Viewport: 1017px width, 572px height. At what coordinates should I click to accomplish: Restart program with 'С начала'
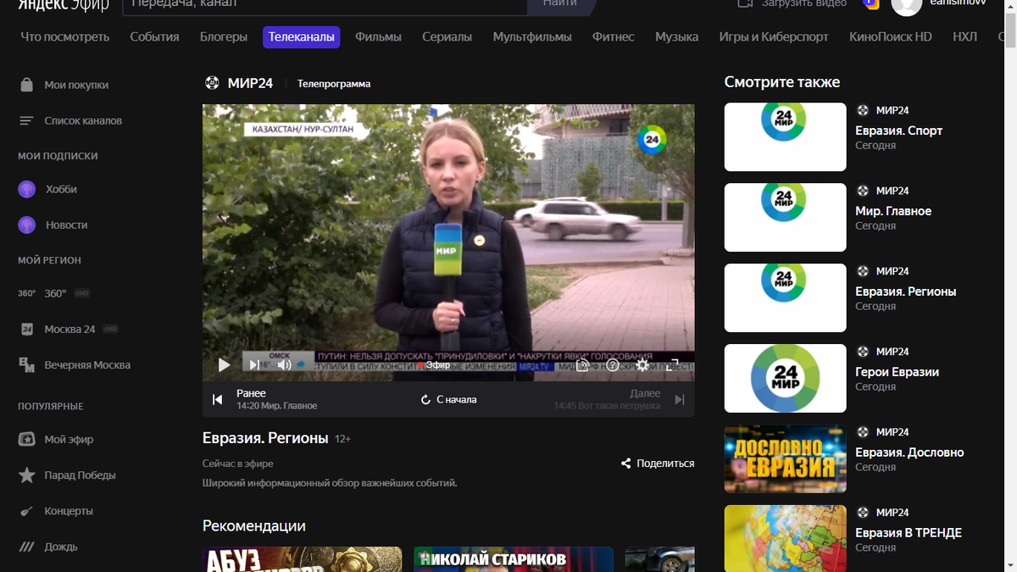[448, 399]
